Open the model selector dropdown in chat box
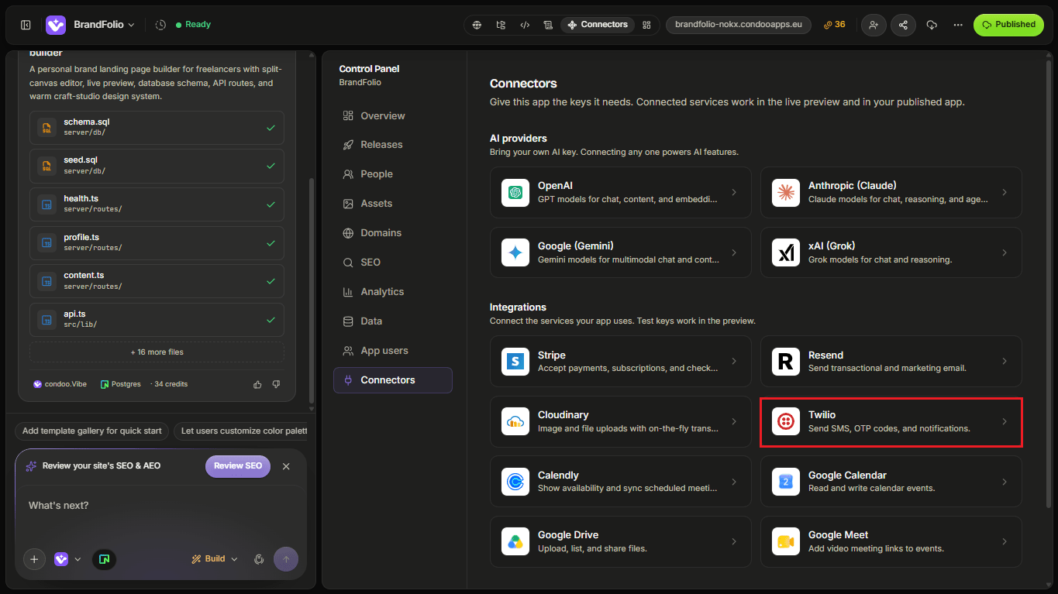The image size is (1058, 594). click(67, 559)
